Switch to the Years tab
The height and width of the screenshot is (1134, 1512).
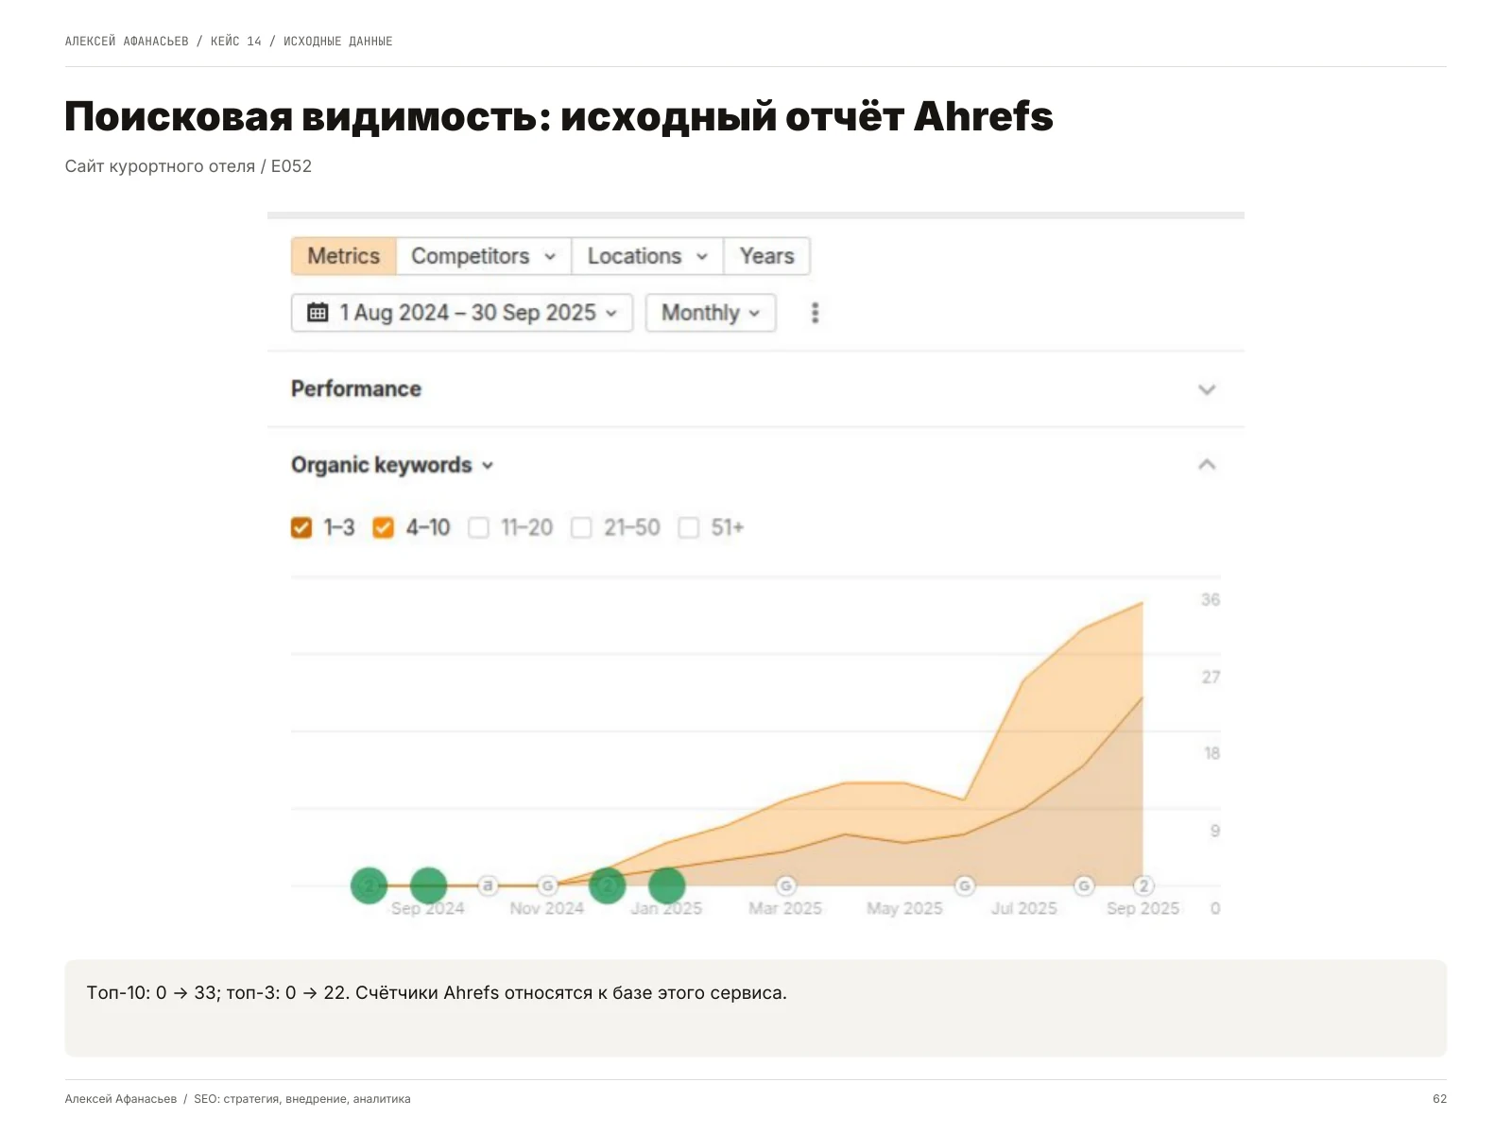pos(766,256)
